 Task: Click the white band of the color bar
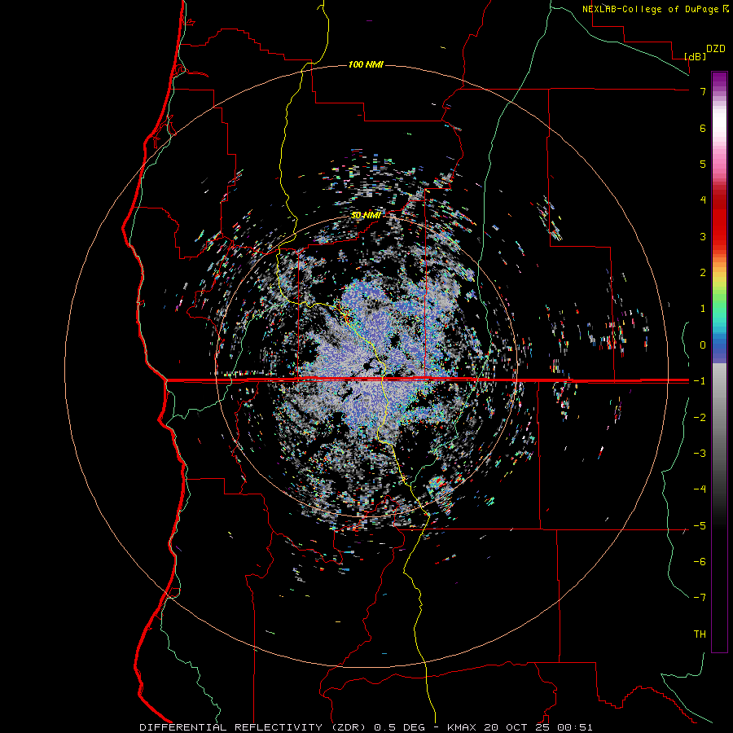719,122
